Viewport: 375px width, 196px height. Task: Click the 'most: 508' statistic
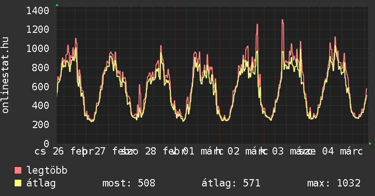pyautogui.click(x=129, y=183)
